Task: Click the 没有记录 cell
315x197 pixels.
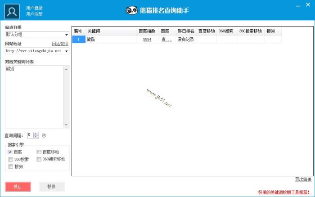Action: coord(186,40)
